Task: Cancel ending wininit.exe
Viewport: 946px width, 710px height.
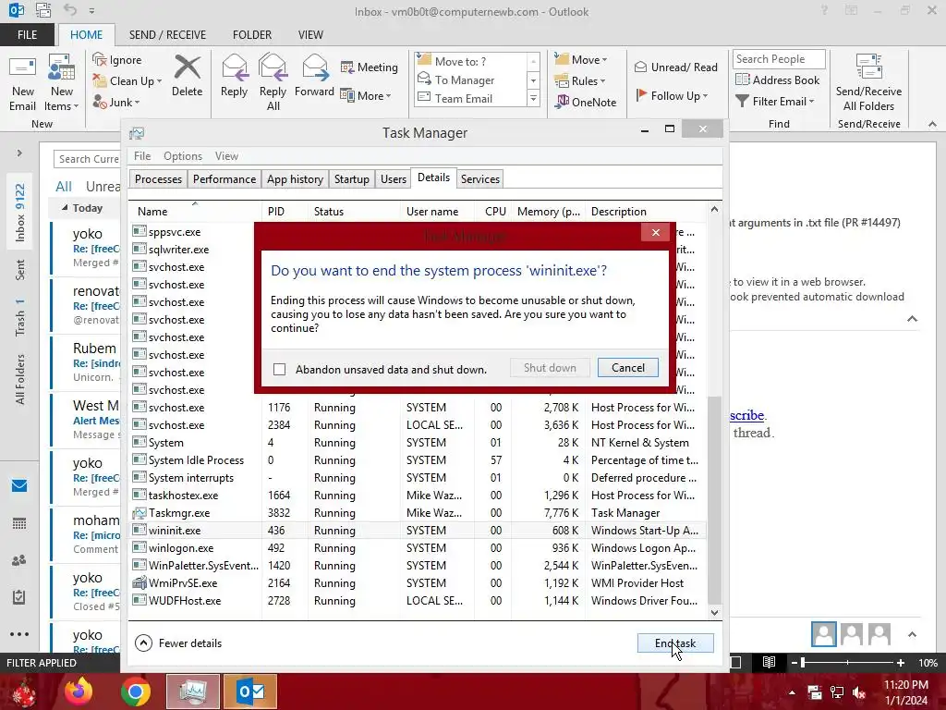Action: pyautogui.click(x=628, y=368)
